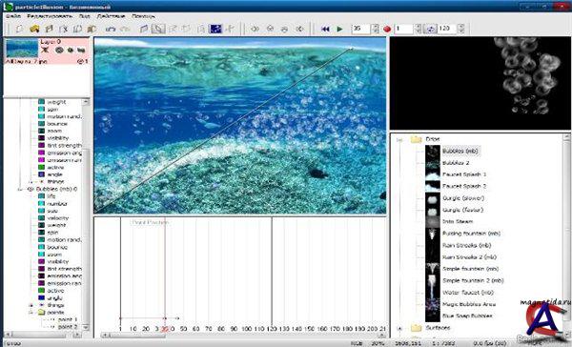
Task: Toggle the loop playback button
Action: [431, 29]
